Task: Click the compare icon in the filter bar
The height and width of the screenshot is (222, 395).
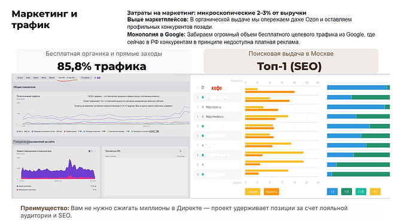Action: pyautogui.click(x=95, y=78)
